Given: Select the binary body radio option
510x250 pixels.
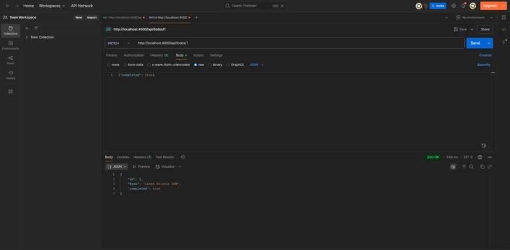Looking at the screenshot, I should (210, 65).
